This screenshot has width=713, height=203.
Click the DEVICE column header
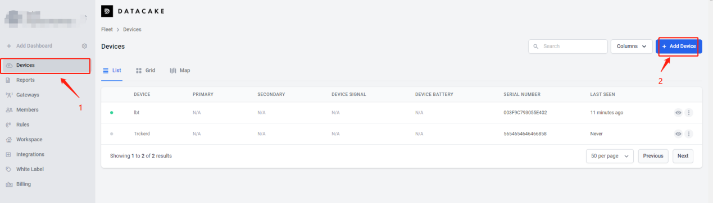coord(142,94)
